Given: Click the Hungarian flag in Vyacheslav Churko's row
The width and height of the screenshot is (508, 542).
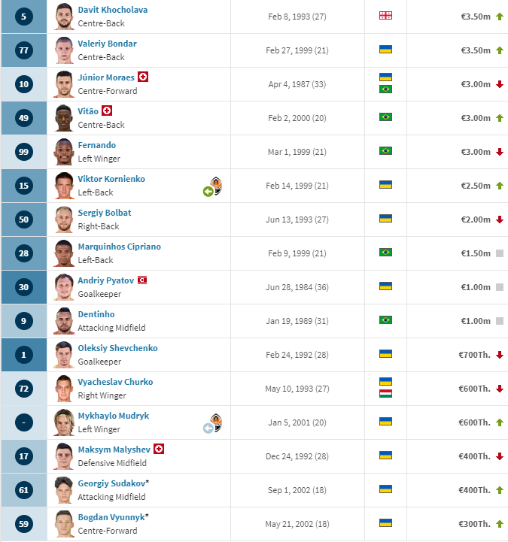Looking at the screenshot, I should point(385,393).
